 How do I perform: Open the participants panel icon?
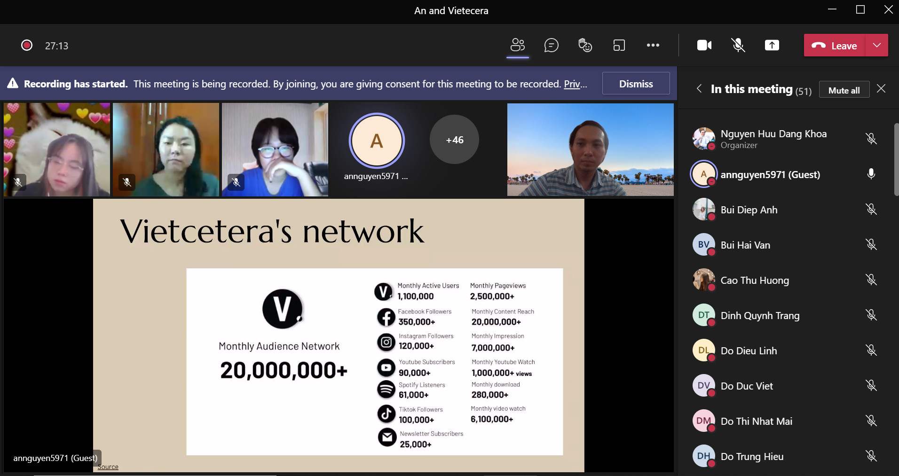[517, 46]
